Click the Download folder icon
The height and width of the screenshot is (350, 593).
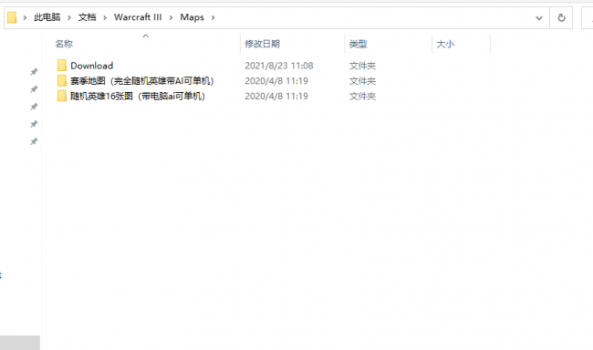(62, 66)
